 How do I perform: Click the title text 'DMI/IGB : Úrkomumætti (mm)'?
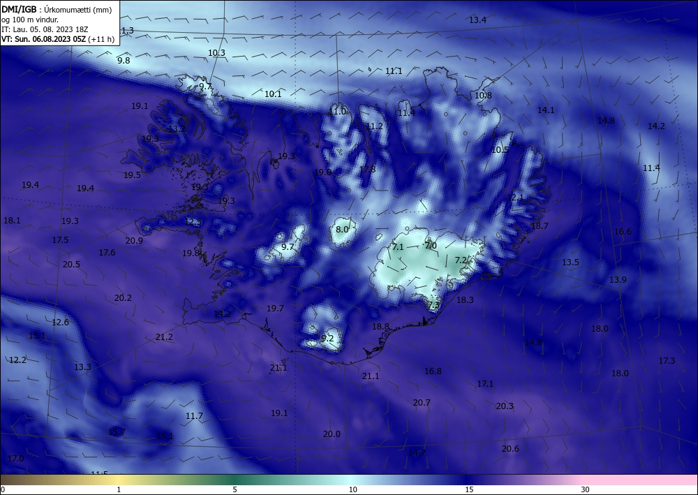[x=56, y=9]
